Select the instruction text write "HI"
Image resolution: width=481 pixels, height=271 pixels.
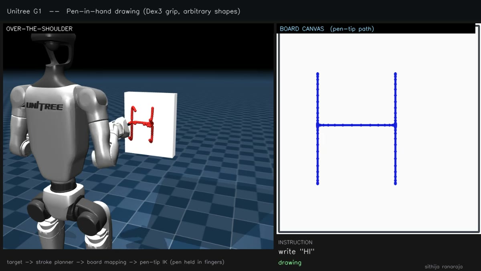click(297, 252)
